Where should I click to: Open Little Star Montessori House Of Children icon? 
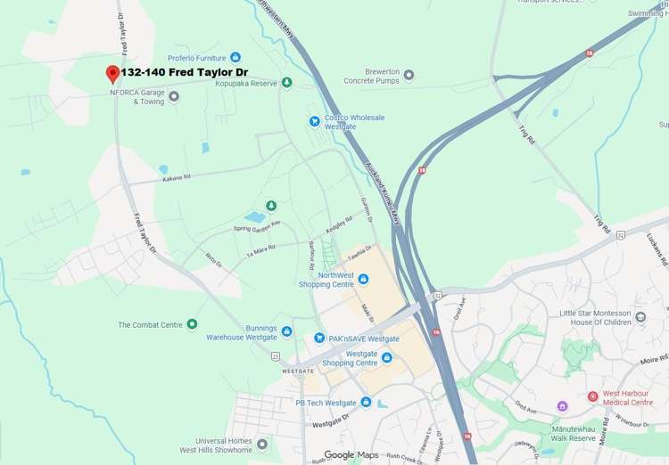(640, 317)
